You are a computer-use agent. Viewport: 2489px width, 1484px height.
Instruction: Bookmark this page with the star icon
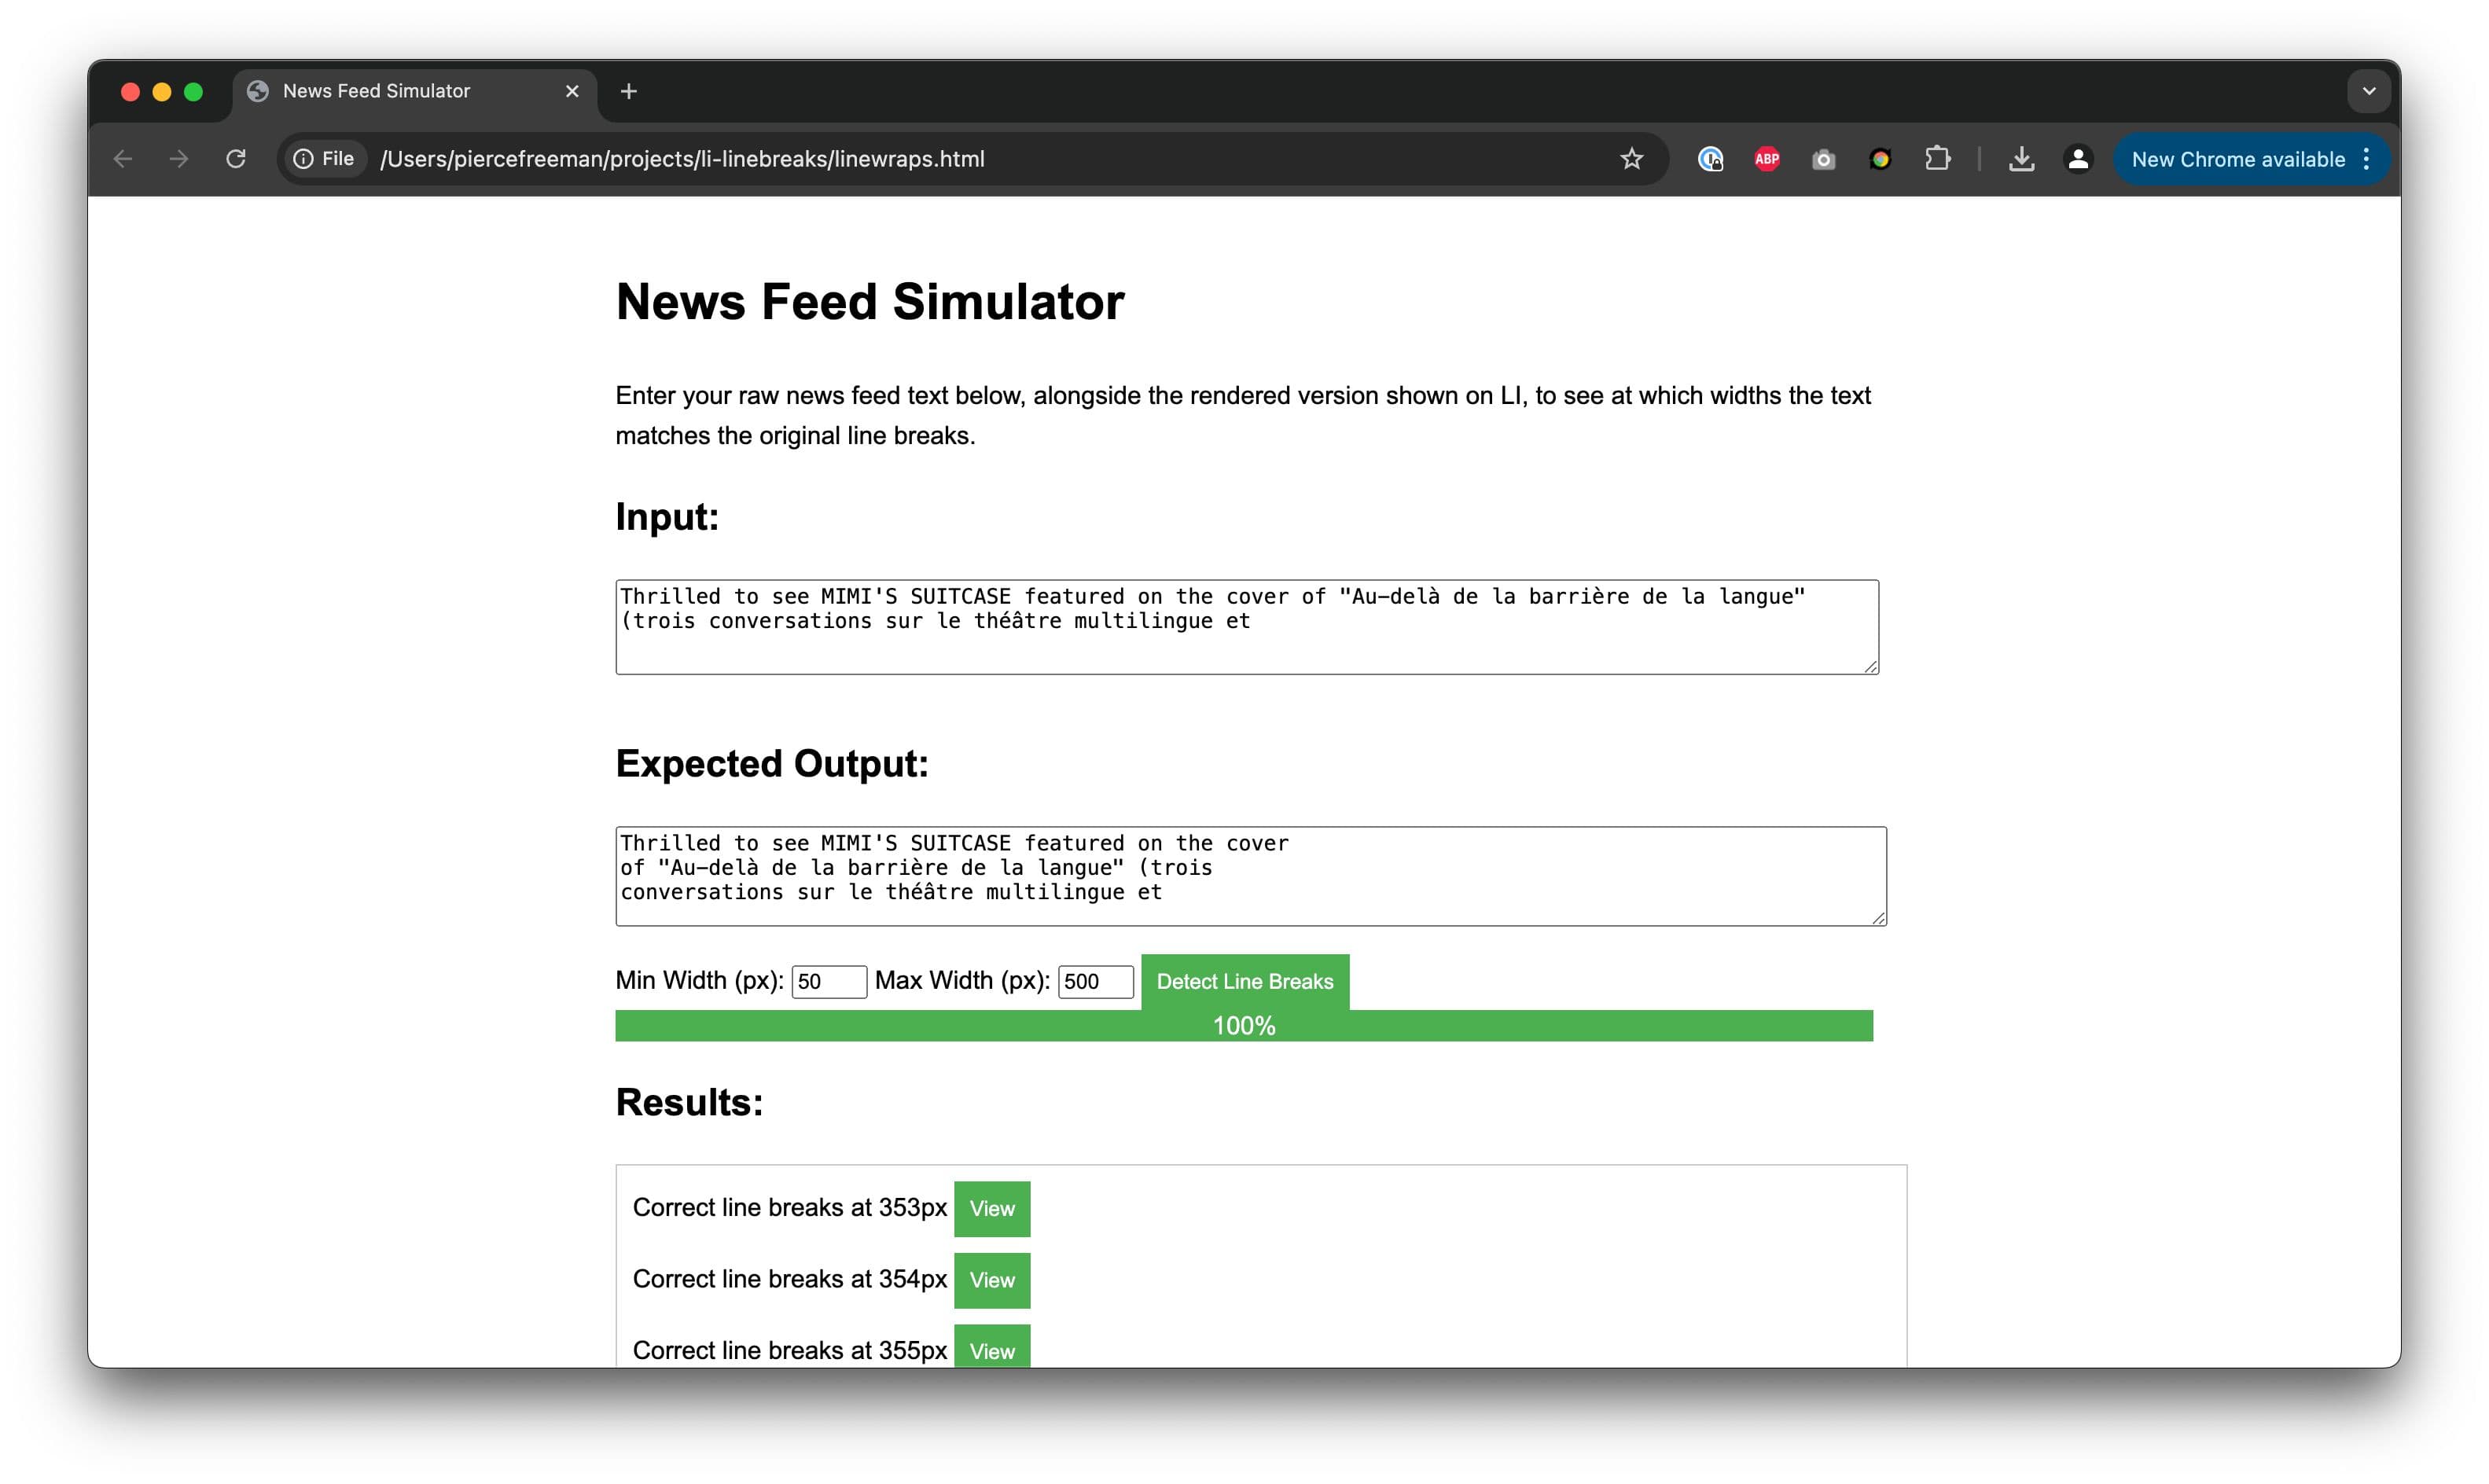click(1631, 159)
